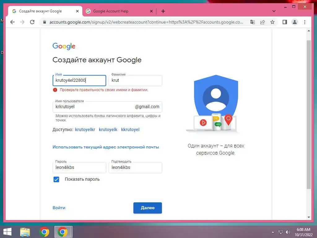The image size is (317, 238).
Task: Focus the Фамилия last name field
Action: 135,80
